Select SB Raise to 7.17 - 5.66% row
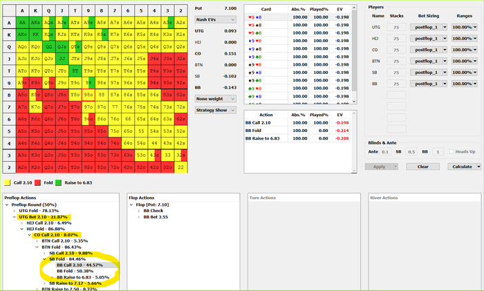Viewport: 484px width, 291px height. (75, 283)
